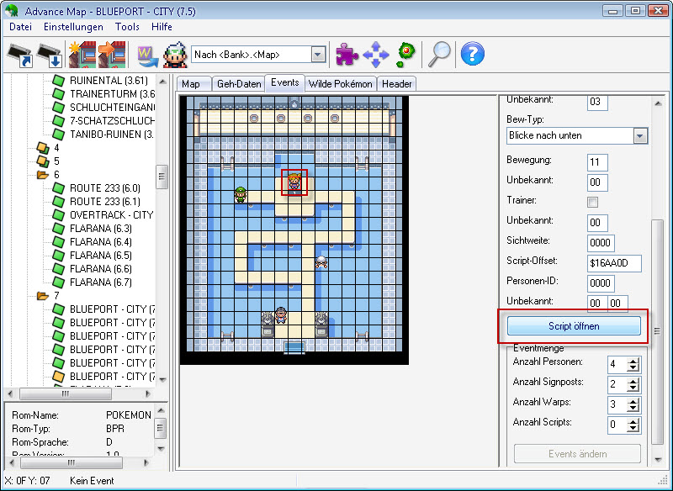Select TRAINERTURM in the map tree

tap(112, 94)
